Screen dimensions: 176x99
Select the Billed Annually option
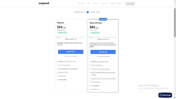[95, 12]
